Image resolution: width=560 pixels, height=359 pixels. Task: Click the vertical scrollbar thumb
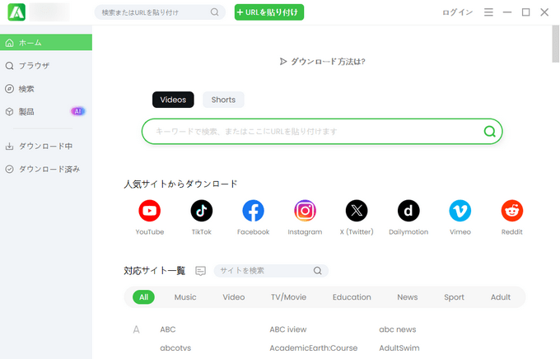click(x=555, y=44)
